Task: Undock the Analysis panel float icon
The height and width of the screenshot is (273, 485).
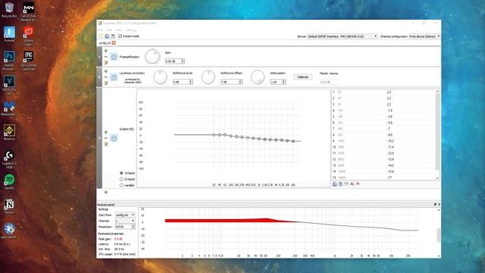Action: coord(435,204)
